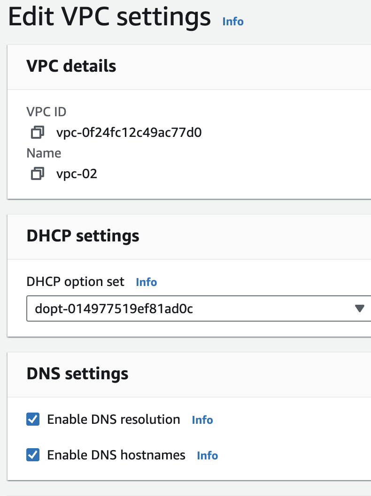Copy the VPC ID to clipboard

tap(38, 133)
